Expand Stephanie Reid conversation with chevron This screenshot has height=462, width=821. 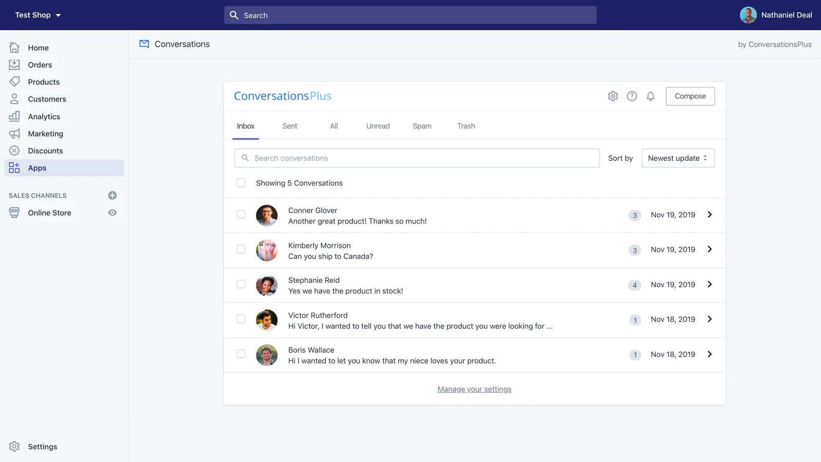coord(710,284)
